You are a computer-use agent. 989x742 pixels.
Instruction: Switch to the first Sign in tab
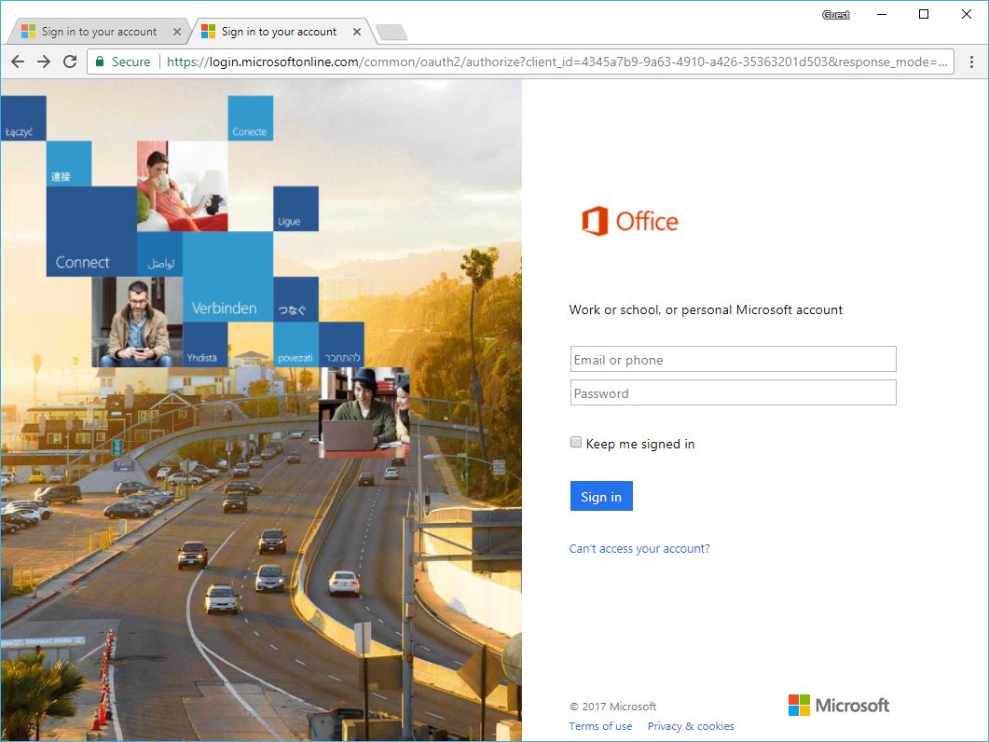click(99, 32)
